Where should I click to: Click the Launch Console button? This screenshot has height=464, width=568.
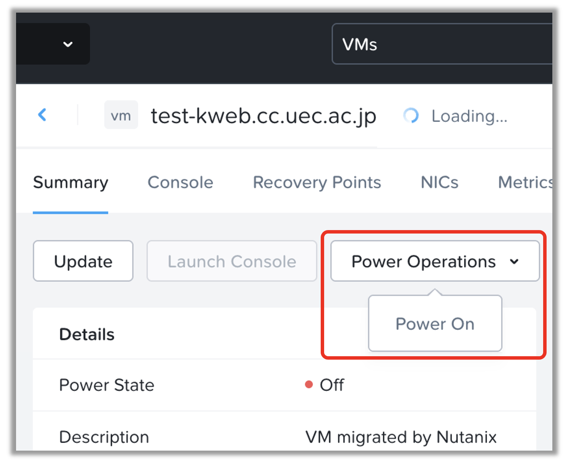coord(232,261)
